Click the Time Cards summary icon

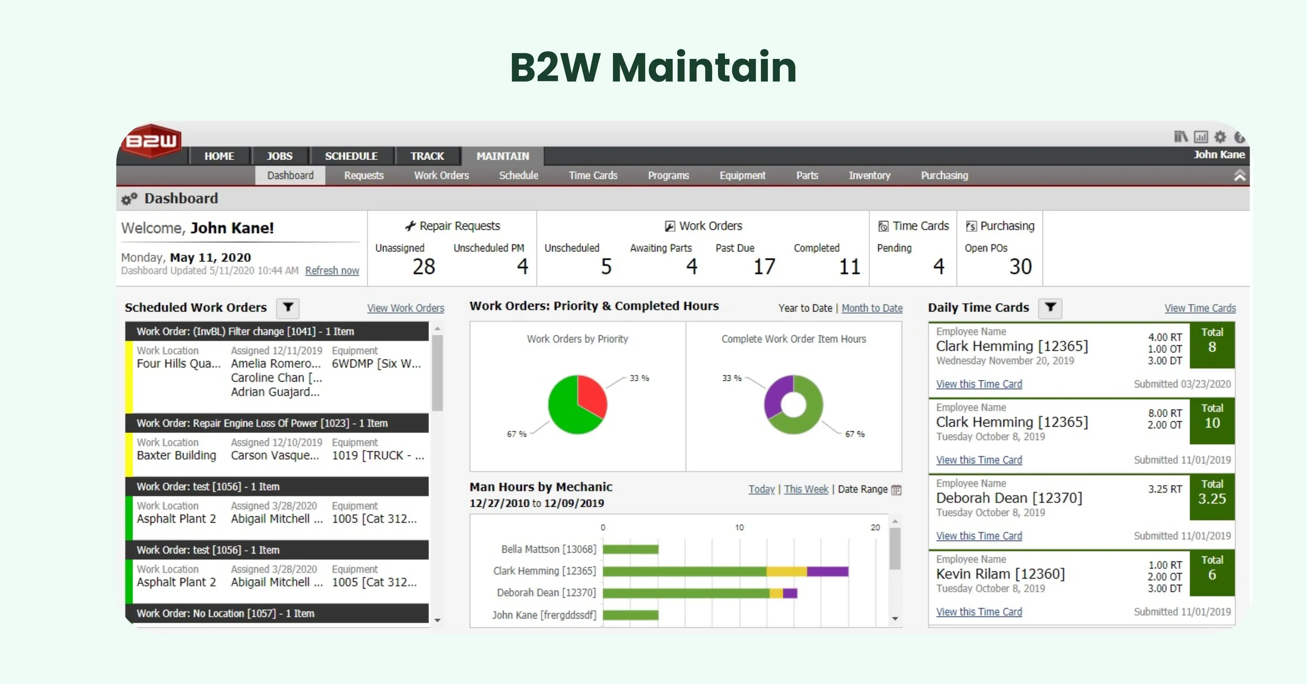(x=883, y=226)
